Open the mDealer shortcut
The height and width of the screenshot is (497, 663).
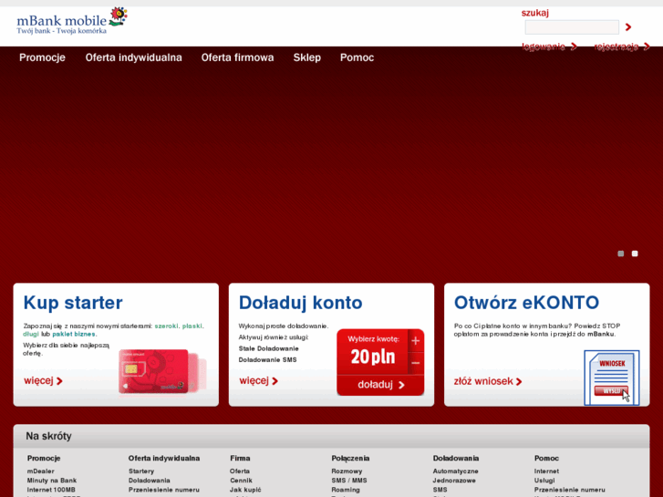[x=41, y=471]
